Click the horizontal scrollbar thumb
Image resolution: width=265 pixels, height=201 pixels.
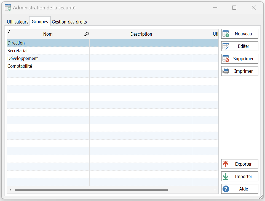[x=91, y=190]
